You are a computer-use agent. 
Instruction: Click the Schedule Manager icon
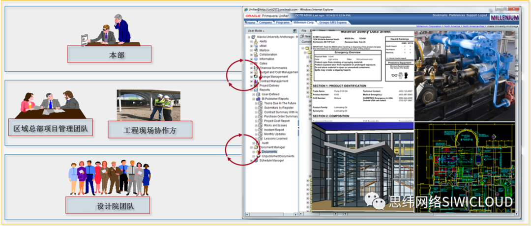[x=256, y=160]
